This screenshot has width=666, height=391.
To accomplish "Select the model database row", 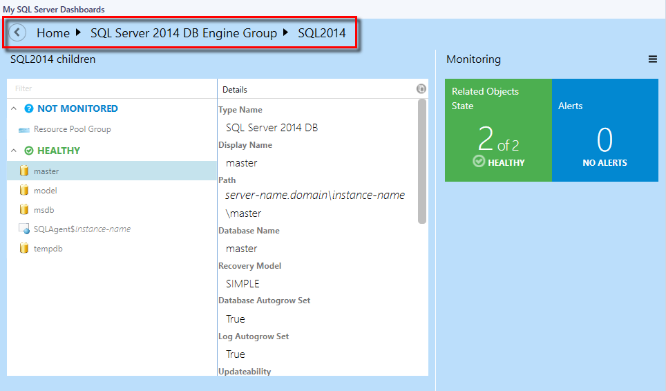I will (x=112, y=190).
